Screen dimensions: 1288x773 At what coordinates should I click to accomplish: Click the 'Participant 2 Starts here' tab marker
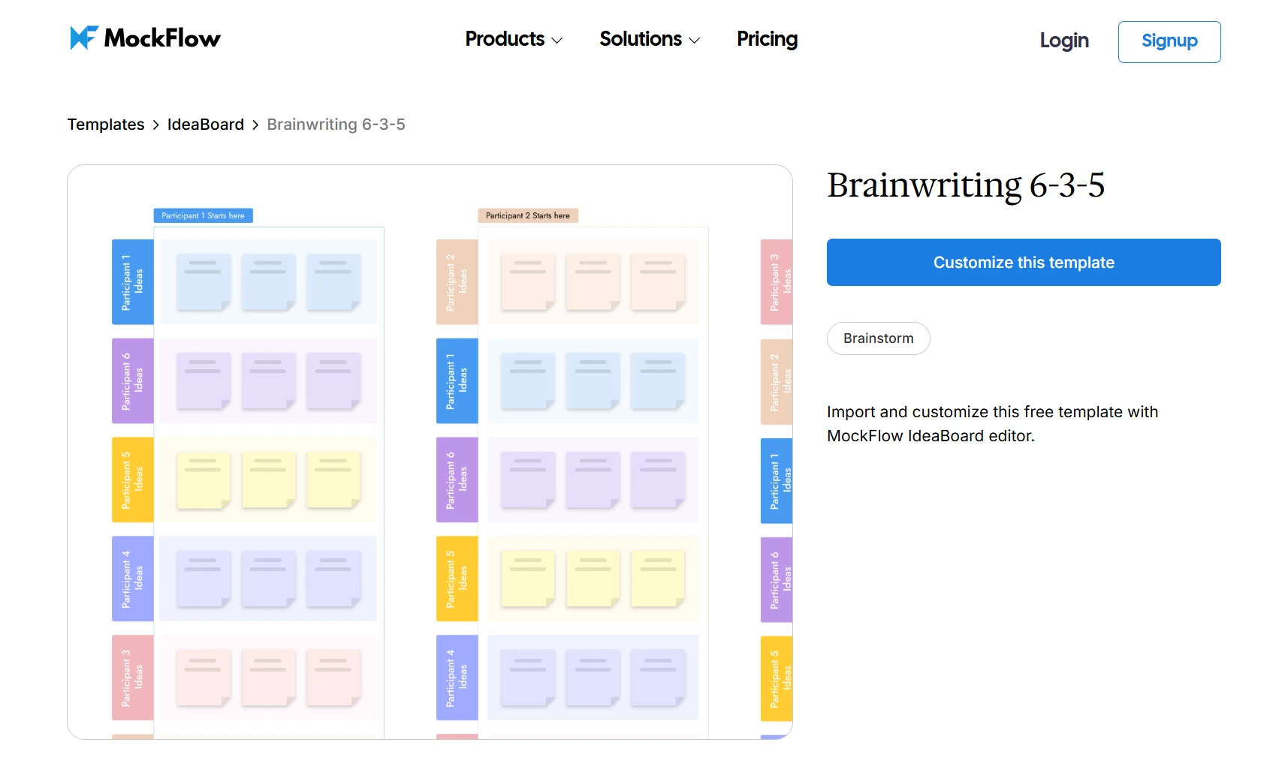coord(528,215)
